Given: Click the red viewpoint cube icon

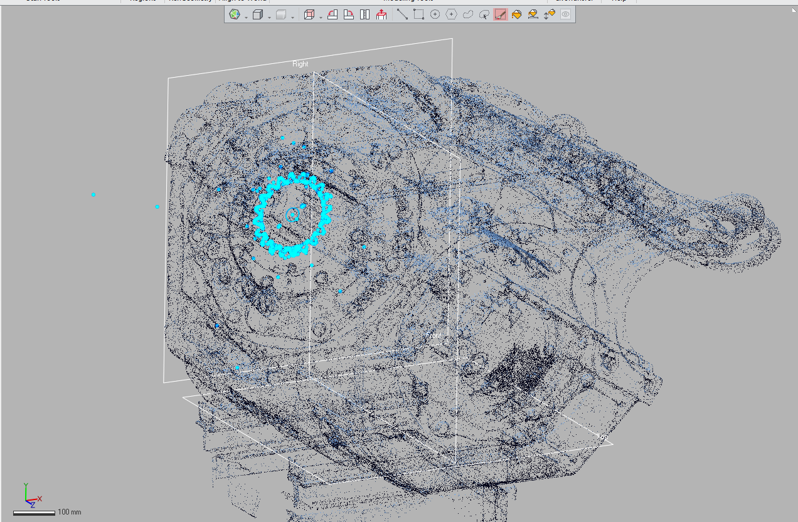Looking at the screenshot, I should [x=309, y=14].
